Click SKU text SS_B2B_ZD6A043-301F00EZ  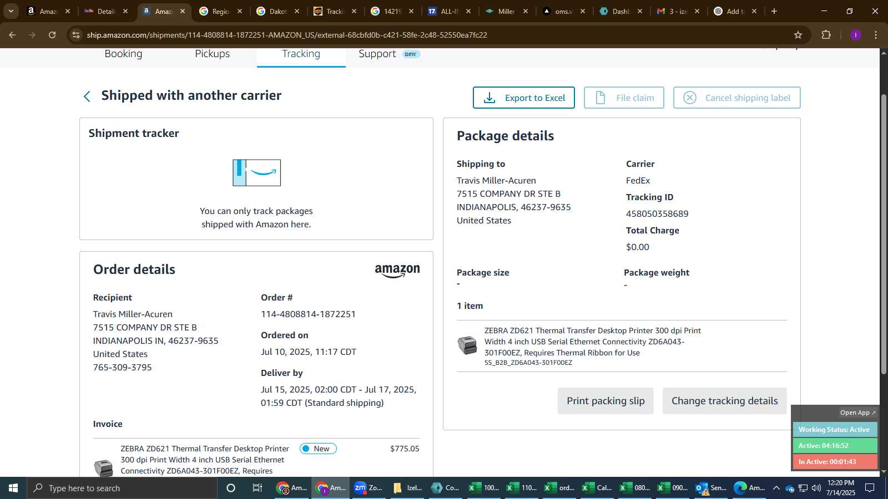528,363
